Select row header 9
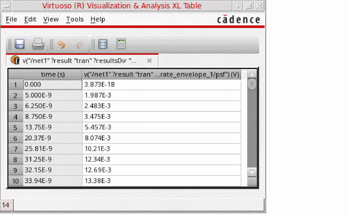Image resolution: width=349 pixels, height=215 pixels. (x=16, y=170)
